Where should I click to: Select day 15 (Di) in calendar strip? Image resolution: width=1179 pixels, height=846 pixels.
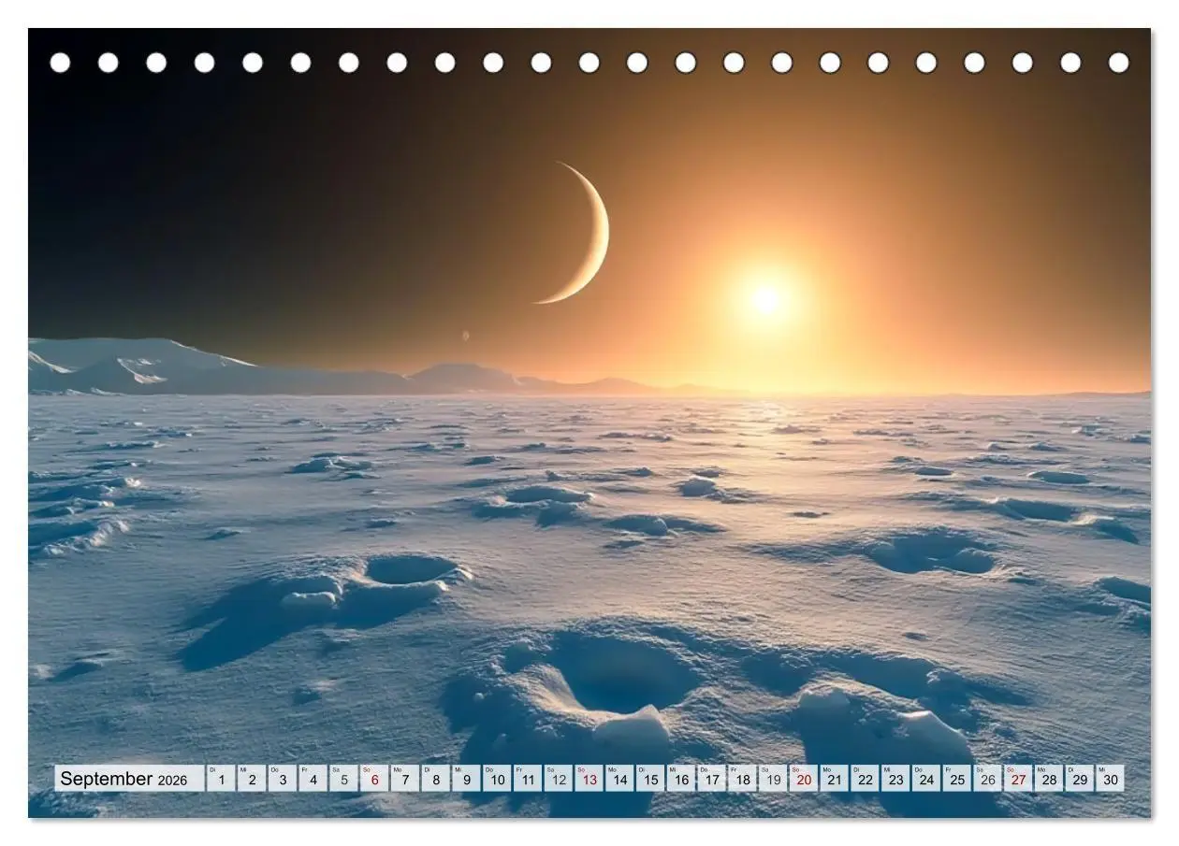point(650,779)
